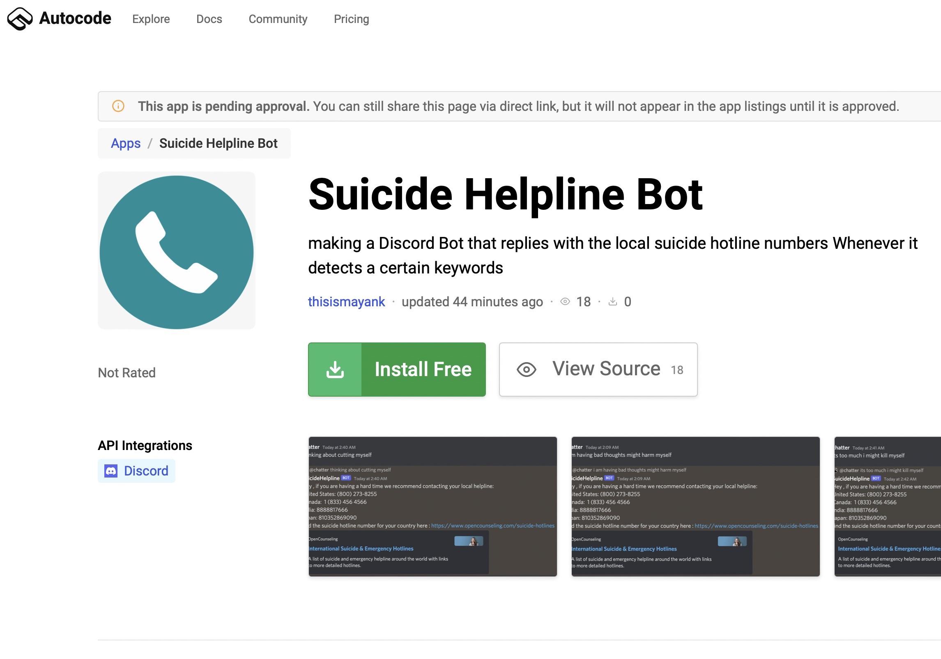Click the Autocode logo icon
Image resolution: width=941 pixels, height=659 pixels.
coord(20,19)
